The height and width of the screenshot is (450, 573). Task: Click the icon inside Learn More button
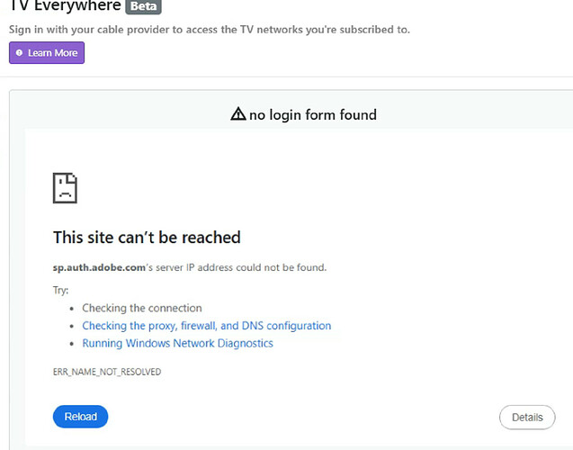click(x=20, y=53)
